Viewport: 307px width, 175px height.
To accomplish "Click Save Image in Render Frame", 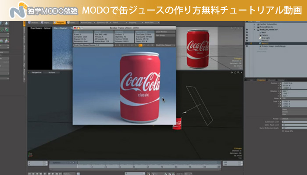I will click(x=165, y=36).
